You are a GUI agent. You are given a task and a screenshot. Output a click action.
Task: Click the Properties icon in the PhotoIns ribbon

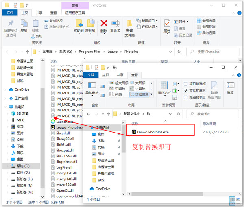167,23
